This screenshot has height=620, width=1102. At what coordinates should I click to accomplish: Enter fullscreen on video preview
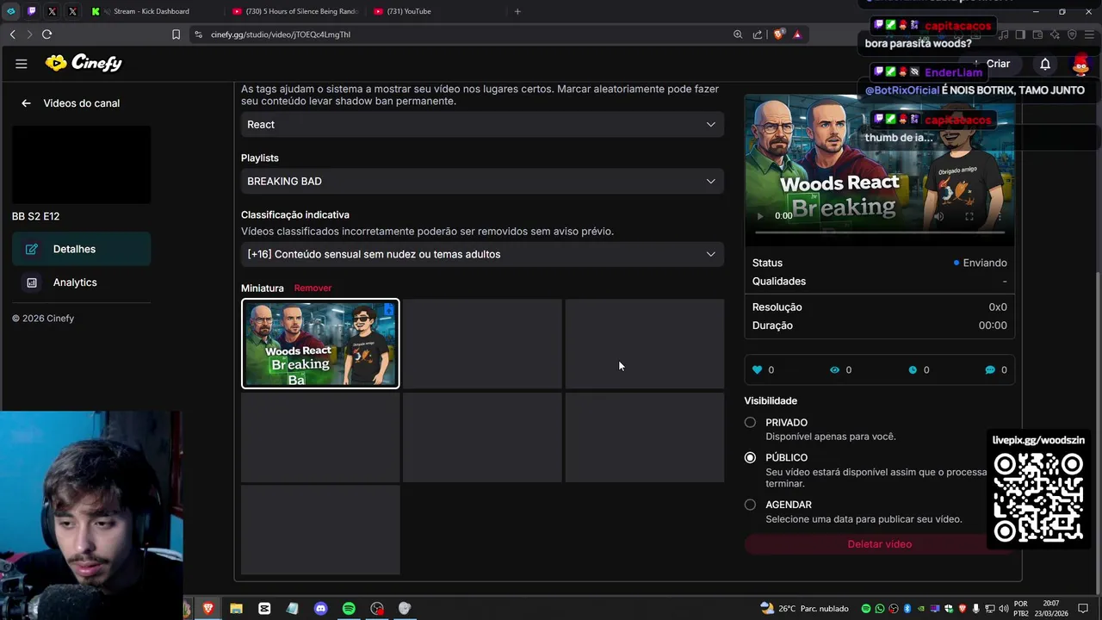coord(969,216)
